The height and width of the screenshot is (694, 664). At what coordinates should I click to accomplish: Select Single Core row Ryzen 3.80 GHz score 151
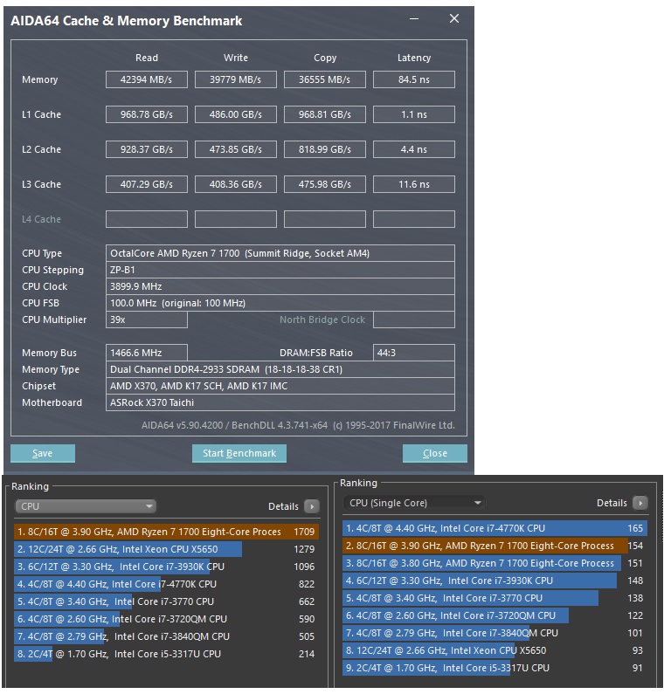click(495, 563)
